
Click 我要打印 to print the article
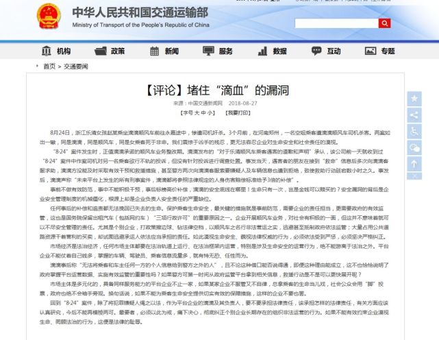coord(238,112)
